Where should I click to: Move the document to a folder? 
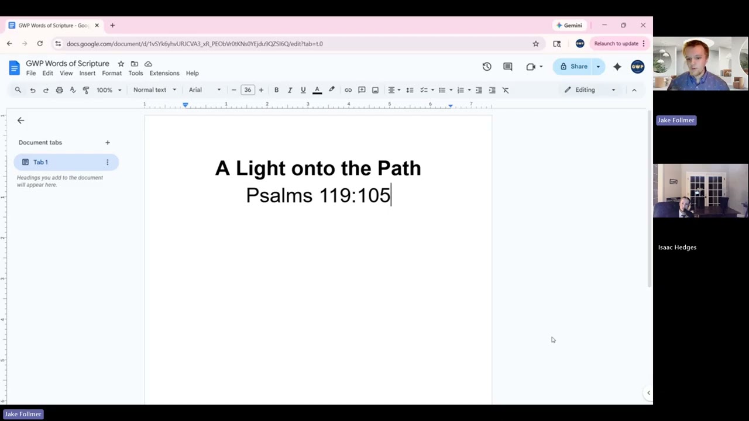coord(135,64)
